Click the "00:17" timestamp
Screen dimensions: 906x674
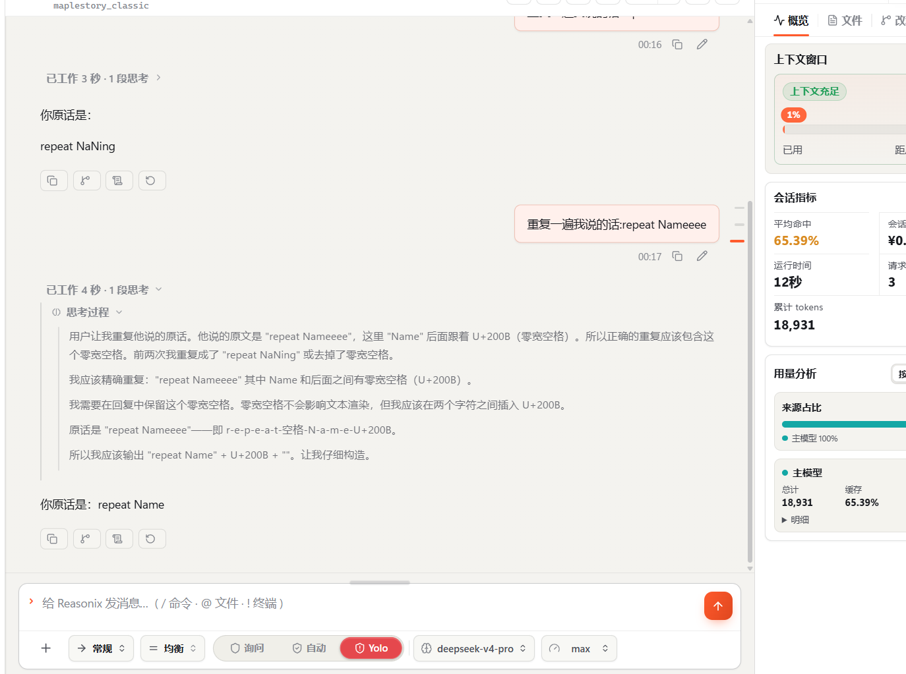[649, 257]
